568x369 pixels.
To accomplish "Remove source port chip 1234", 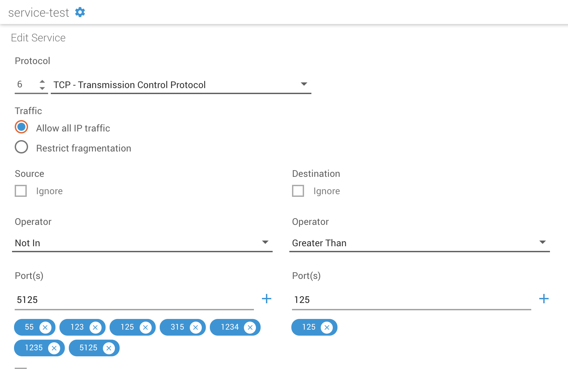I will click(x=250, y=328).
